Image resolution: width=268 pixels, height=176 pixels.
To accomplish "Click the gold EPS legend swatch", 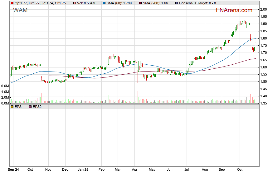I will point(12,107).
